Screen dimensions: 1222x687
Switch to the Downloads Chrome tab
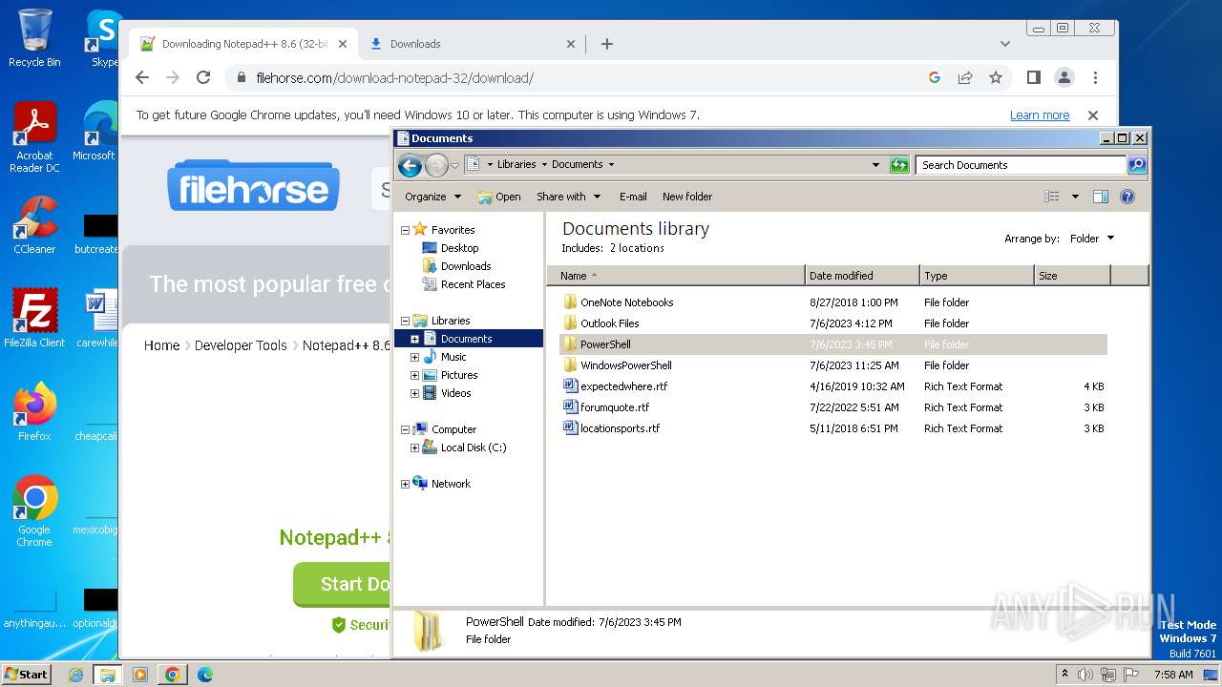(x=472, y=44)
